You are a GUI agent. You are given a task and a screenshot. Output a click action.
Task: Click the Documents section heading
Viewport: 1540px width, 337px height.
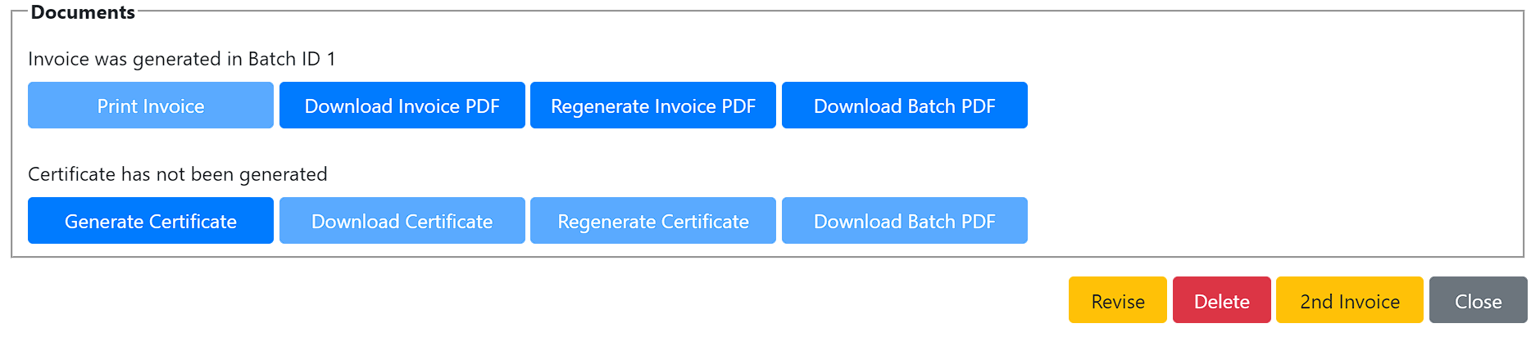pyautogui.click(x=83, y=12)
